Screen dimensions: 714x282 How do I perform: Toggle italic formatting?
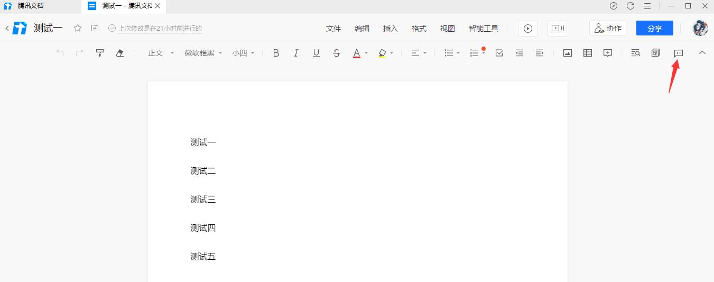pyautogui.click(x=296, y=53)
